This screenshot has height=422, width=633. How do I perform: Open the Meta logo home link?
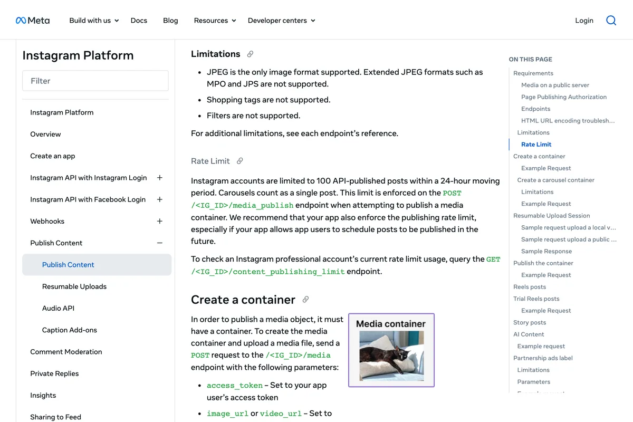(x=33, y=21)
